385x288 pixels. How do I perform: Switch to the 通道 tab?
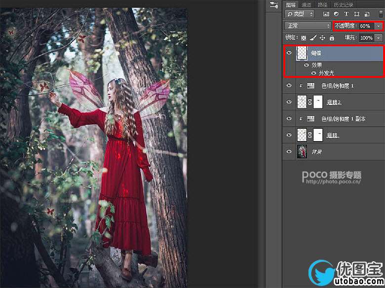307,4
